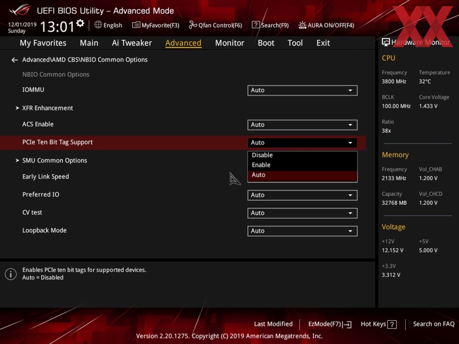Click the 13:01 clock display
The height and width of the screenshot is (344, 459).
pyautogui.click(x=57, y=27)
